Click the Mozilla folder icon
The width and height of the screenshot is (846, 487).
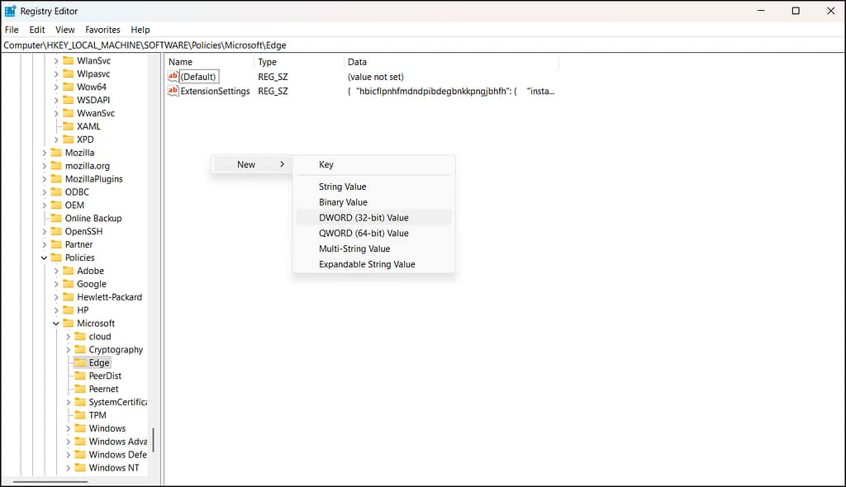(x=56, y=153)
